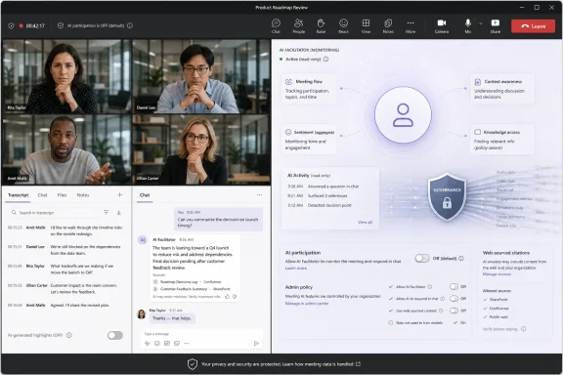Click Rita Taylor's video tile
The image size is (563, 375).
(66, 76)
